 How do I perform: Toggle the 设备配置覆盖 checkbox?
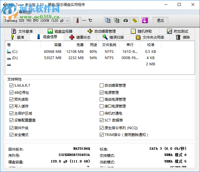pyautogui.click(x=11, y=120)
